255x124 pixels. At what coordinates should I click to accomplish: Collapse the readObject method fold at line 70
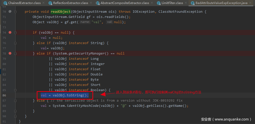point(15,12)
